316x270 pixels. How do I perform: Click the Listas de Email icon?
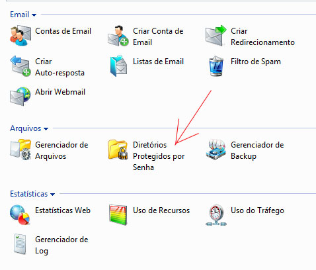click(118, 66)
